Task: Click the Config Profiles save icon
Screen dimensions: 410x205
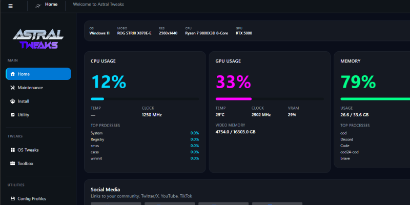Action: click(x=13, y=198)
